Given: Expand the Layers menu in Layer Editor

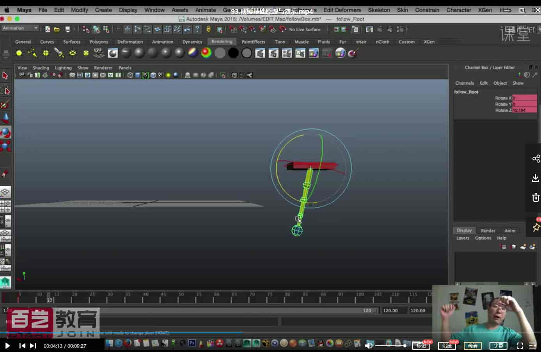Looking at the screenshot, I should (x=463, y=238).
